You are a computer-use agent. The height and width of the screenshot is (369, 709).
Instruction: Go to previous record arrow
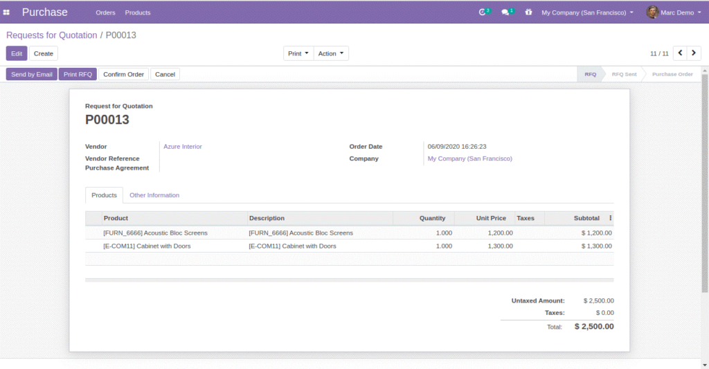[x=680, y=53]
